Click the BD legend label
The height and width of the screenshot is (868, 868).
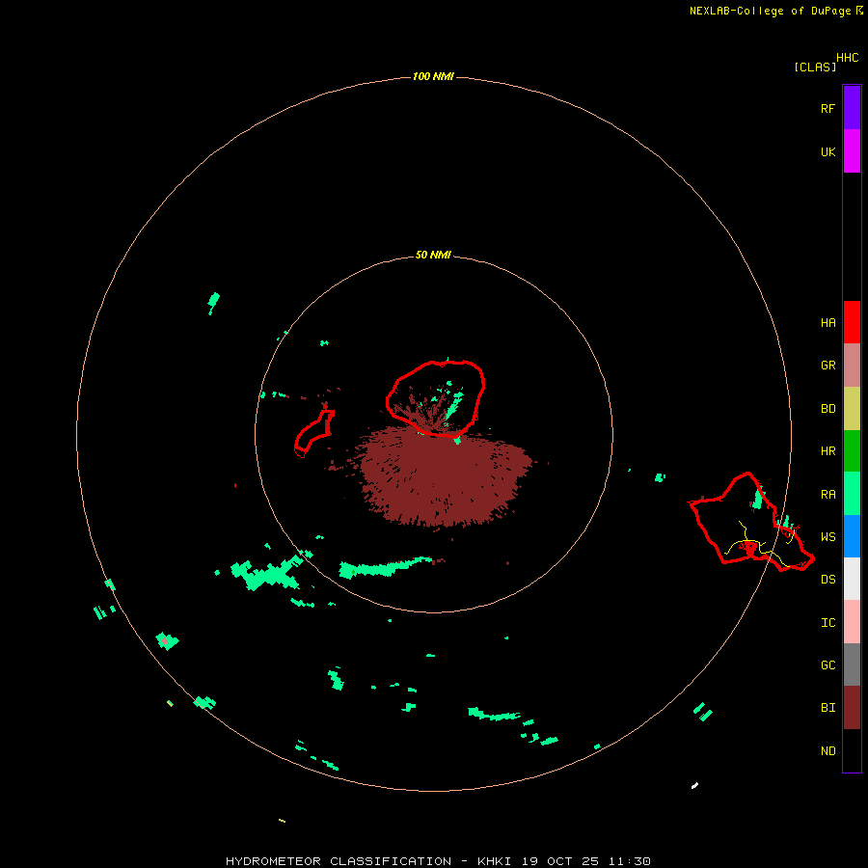827,409
